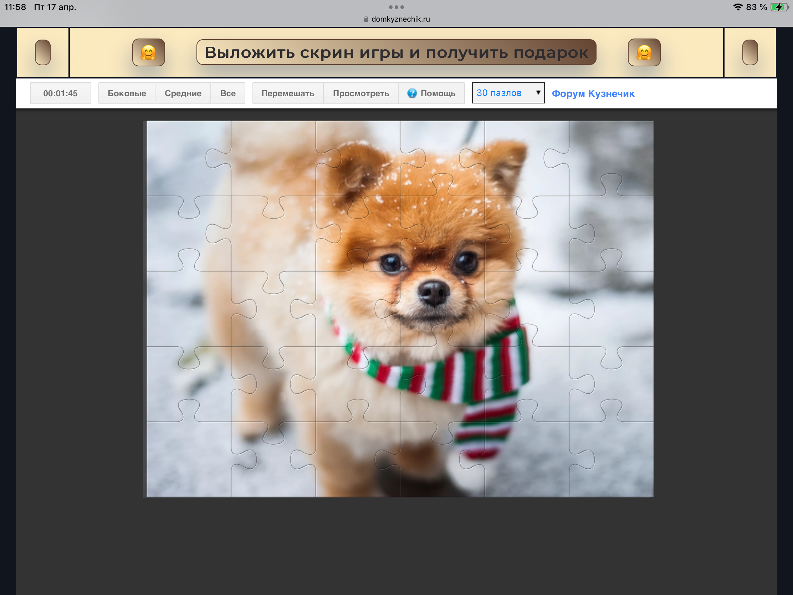Open the Форум Кузнечик link
Viewport: 793px width, 595px height.
[x=593, y=93]
